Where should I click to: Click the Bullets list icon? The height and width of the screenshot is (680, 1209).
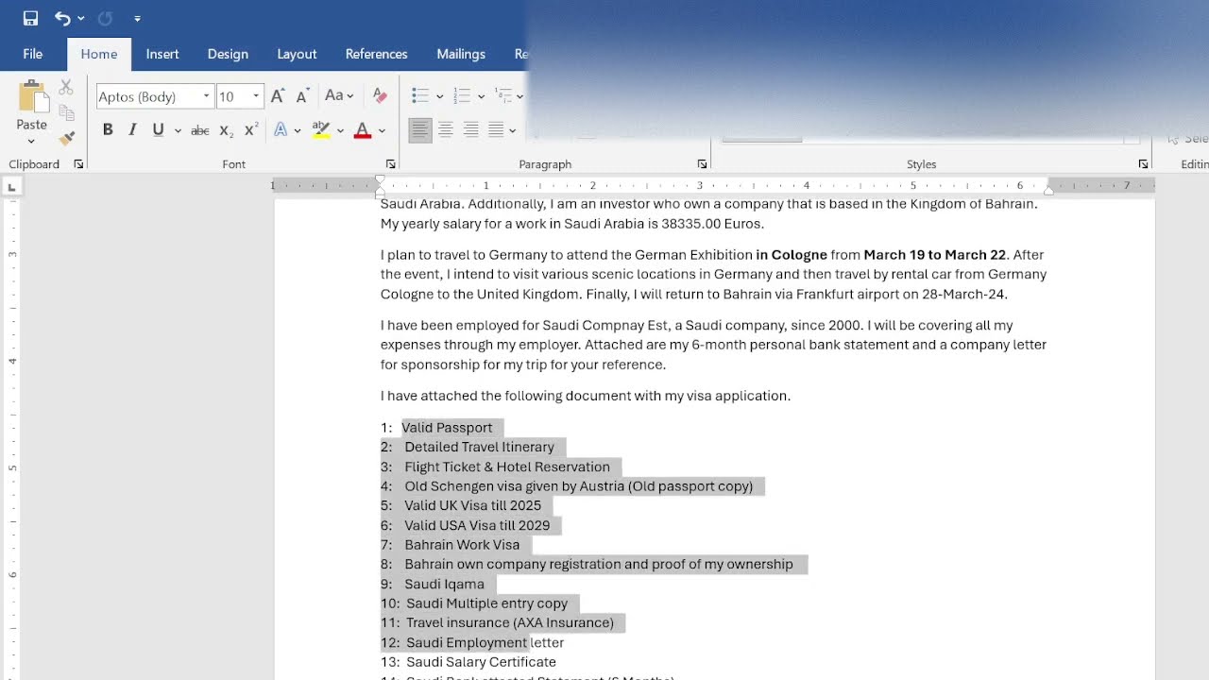click(420, 95)
